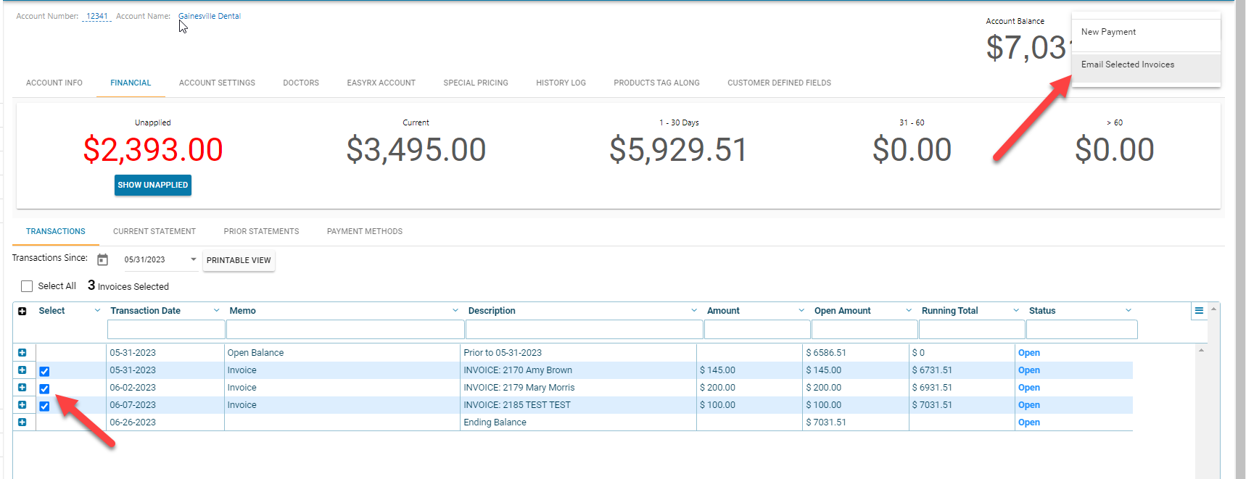The width and height of the screenshot is (1246, 479).
Task: Uncheck the Invoice 2185 TEST TEST checkbox
Action: 44,406
